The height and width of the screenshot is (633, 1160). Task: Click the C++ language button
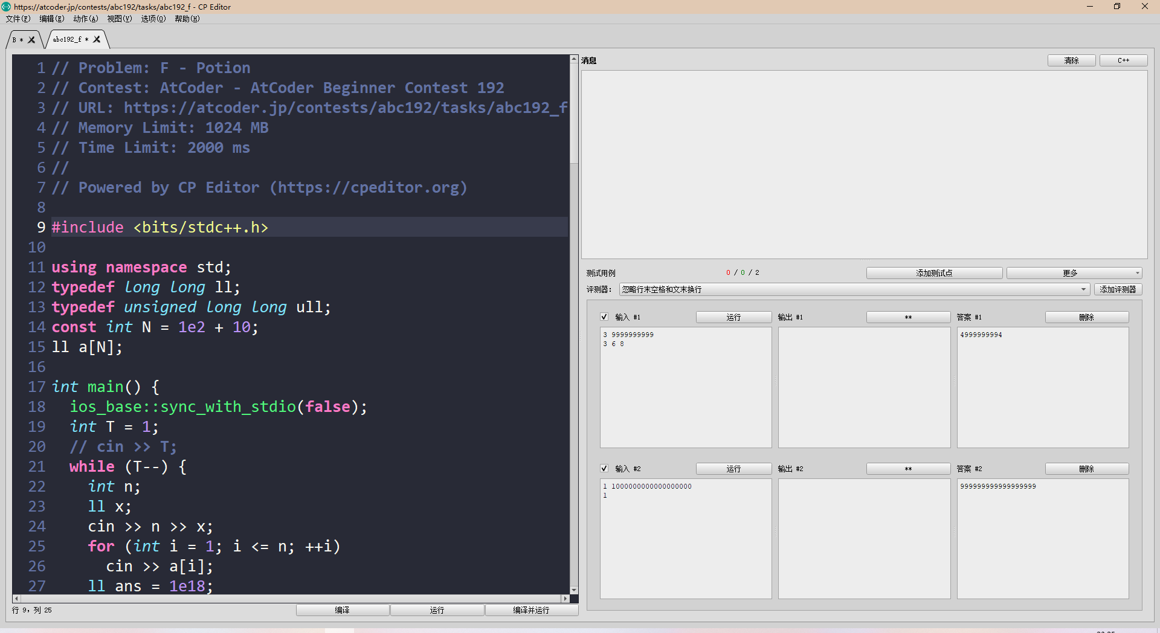1123,60
